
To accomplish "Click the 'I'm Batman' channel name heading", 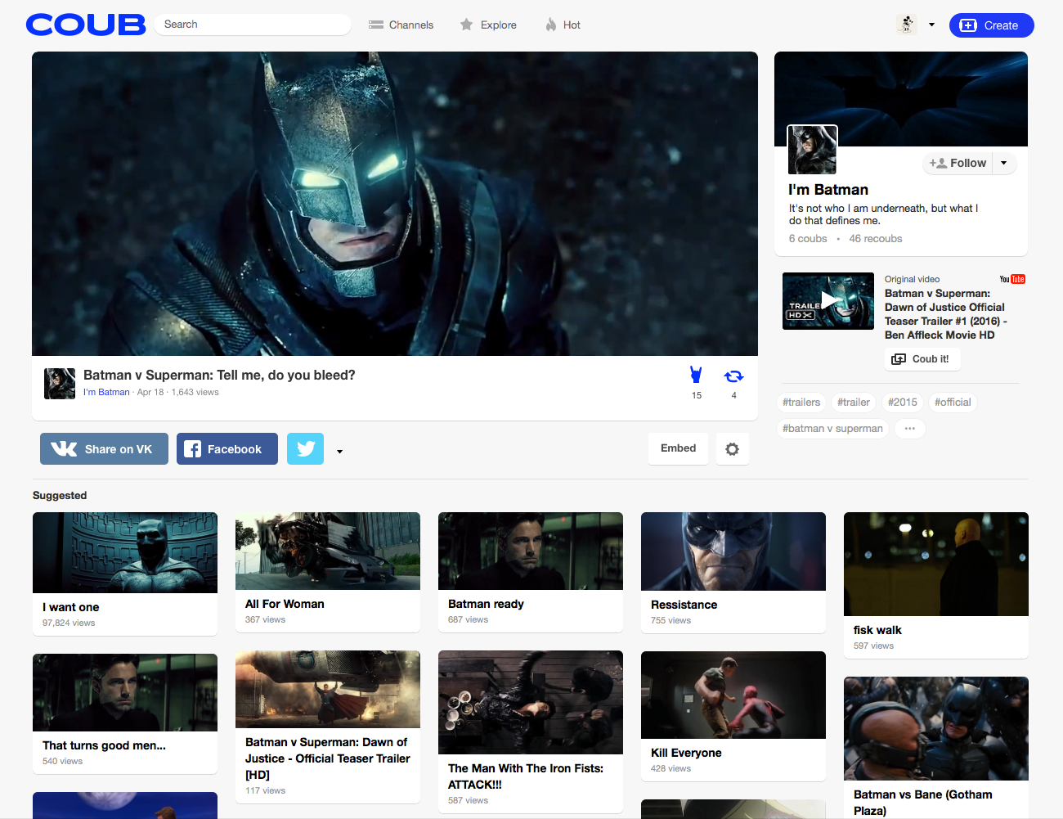I will click(x=828, y=190).
